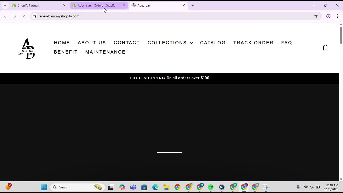The width and height of the screenshot is (343, 193).
Task: Open the BENEFIT page
Action: click(66, 52)
